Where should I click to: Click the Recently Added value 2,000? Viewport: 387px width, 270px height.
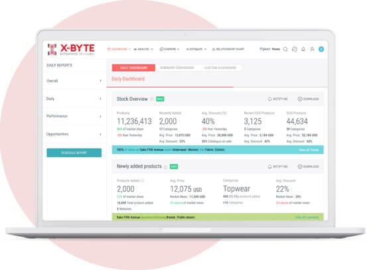click(x=168, y=121)
